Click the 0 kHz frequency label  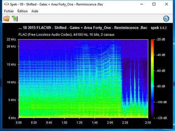tap(12, 118)
